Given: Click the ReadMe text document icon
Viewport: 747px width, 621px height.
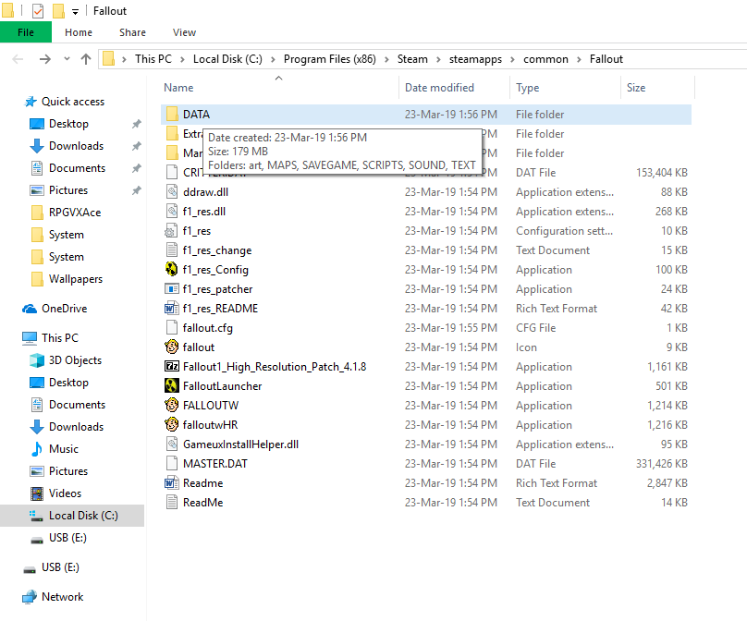Looking at the screenshot, I should coord(172,503).
